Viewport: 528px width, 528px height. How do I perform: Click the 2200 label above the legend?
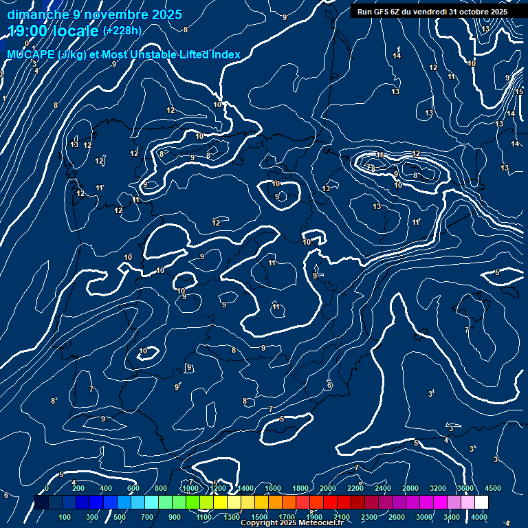[355, 488]
